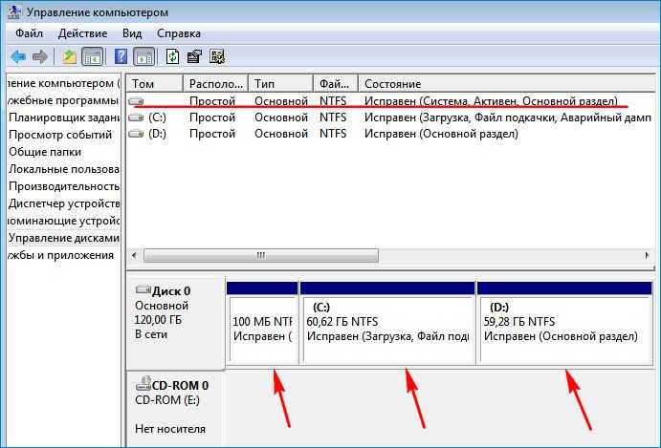
Task: Select the (D:) volume drive icon
Action: [136, 134]
